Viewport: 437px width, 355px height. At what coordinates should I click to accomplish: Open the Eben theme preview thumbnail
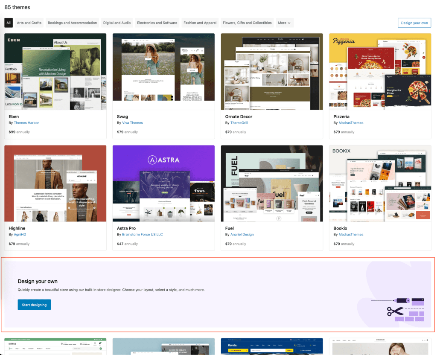click(x=55, y=72)
